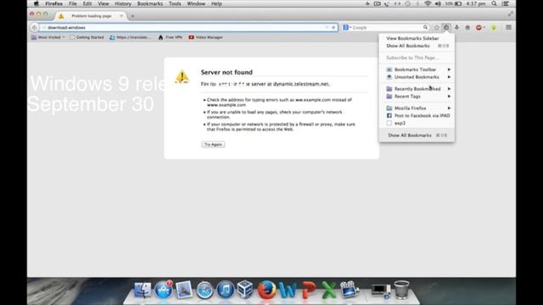Open the Downloads arrow icon
The image size is (543, 305).
coord(456,27)
